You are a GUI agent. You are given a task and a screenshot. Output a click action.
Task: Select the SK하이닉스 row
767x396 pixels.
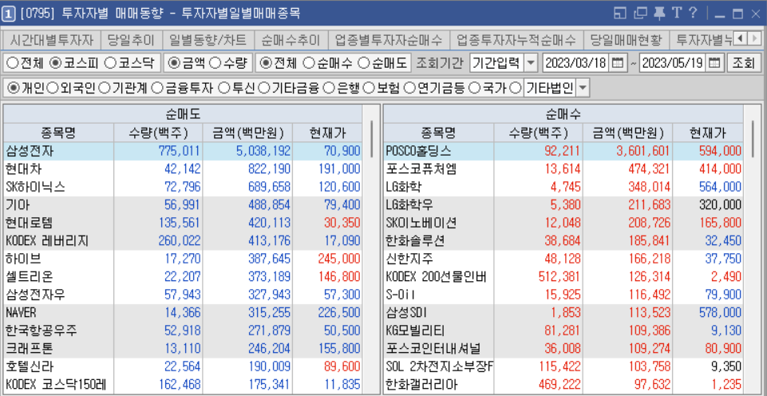point(183,187)
